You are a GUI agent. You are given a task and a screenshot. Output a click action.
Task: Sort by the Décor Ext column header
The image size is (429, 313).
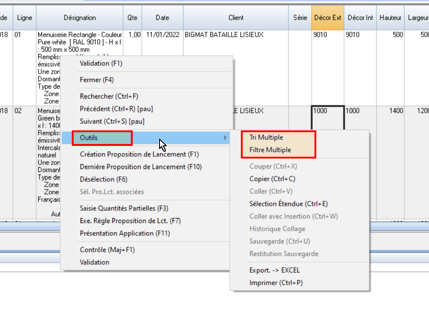[x=327, y=18]
